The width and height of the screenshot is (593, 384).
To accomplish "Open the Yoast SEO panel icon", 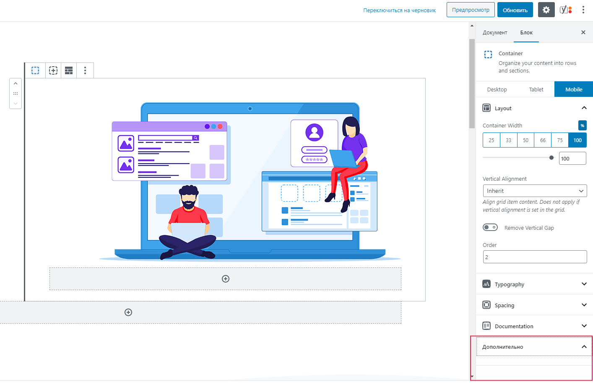I will coord(566,10).
